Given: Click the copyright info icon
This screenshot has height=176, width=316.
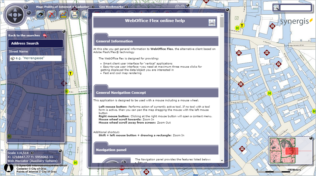Looking at the screenshot, I should (x=177, y=7).
